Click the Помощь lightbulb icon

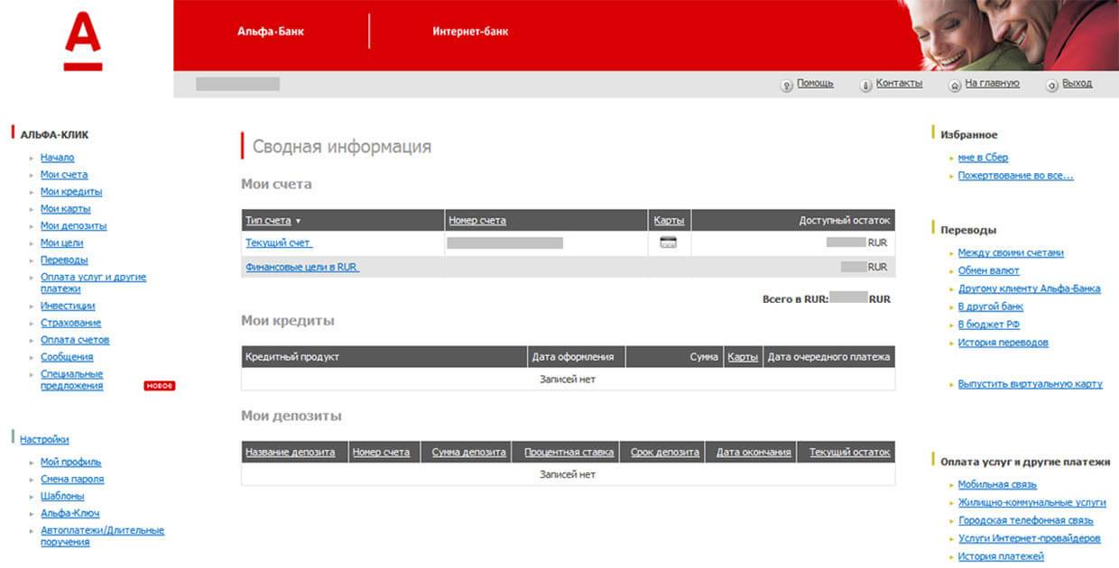786,85
